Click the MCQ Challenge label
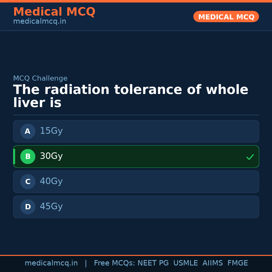272x272 pixels. pyautogui.click(x=40, y=78)
